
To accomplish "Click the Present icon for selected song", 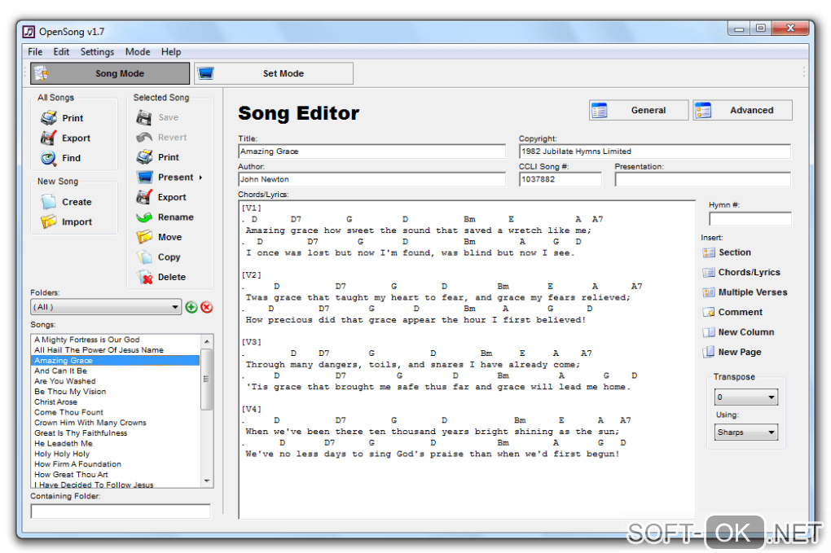I will (x=145, y=177).
